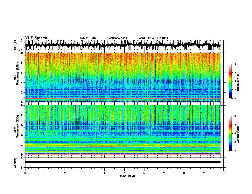This screenshot has height=194, width=252.
Task: Click the 'VLF Spectra' plot title
Action: click(36, 38)
